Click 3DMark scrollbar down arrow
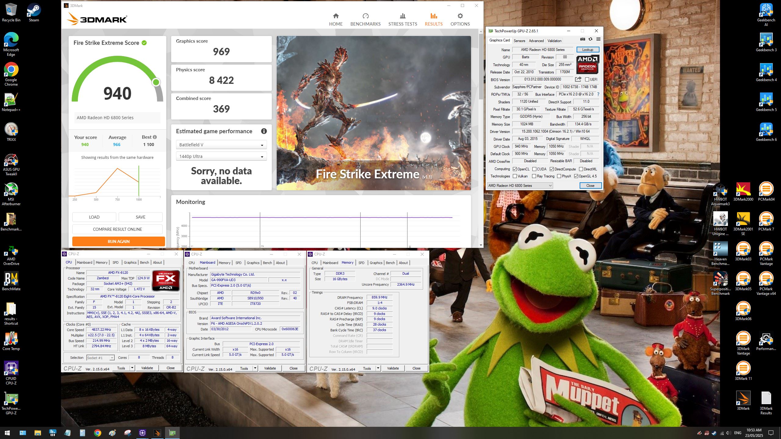The image size is (781, 439). coord(480,245)
